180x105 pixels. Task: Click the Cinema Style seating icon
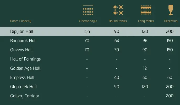point(88,10)
